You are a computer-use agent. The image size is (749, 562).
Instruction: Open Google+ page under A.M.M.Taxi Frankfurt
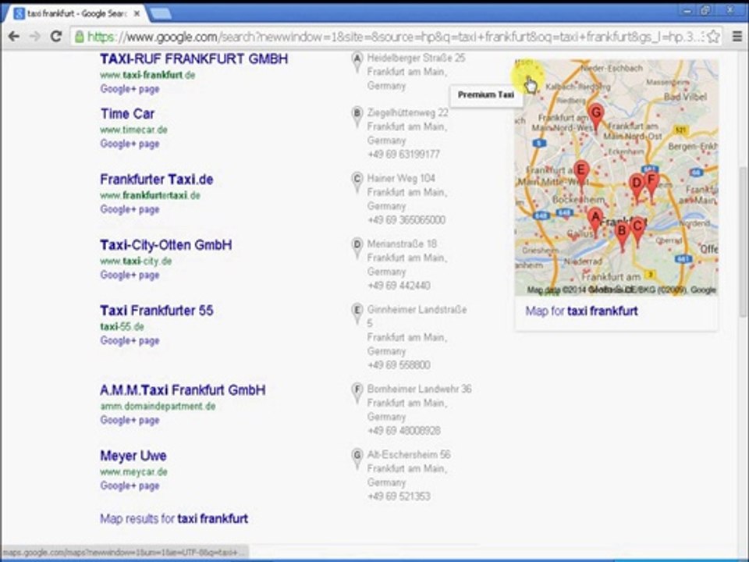pos(130,421)
